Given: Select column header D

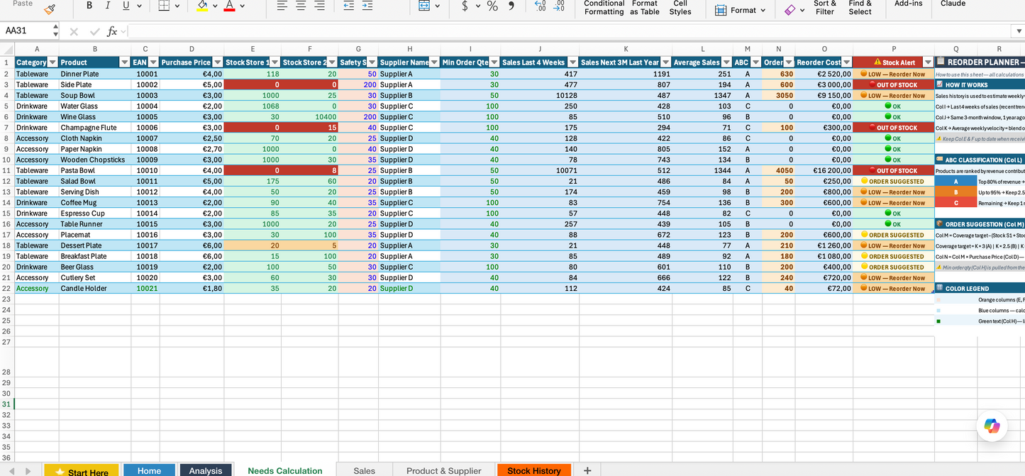Looking at the screenshot, I should coord(192,49).
